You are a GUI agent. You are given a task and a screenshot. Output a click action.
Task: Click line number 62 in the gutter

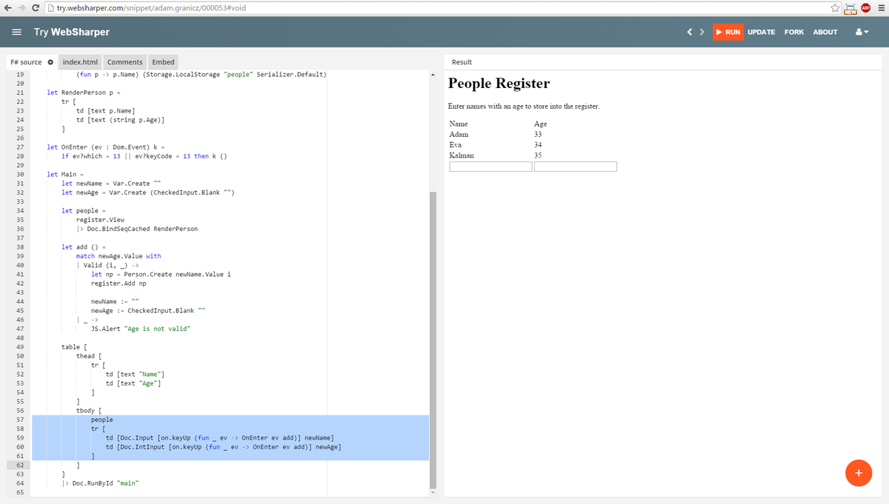(19, 465)
